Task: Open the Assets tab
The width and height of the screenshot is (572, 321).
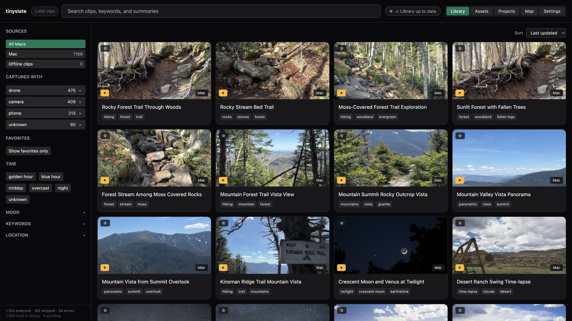Action: [482, 11]
